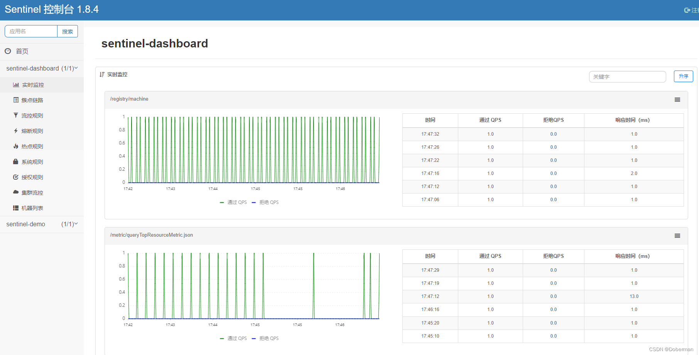Click the flame icon for 热点规则
The image size is (699, 355).
point(16,146)
